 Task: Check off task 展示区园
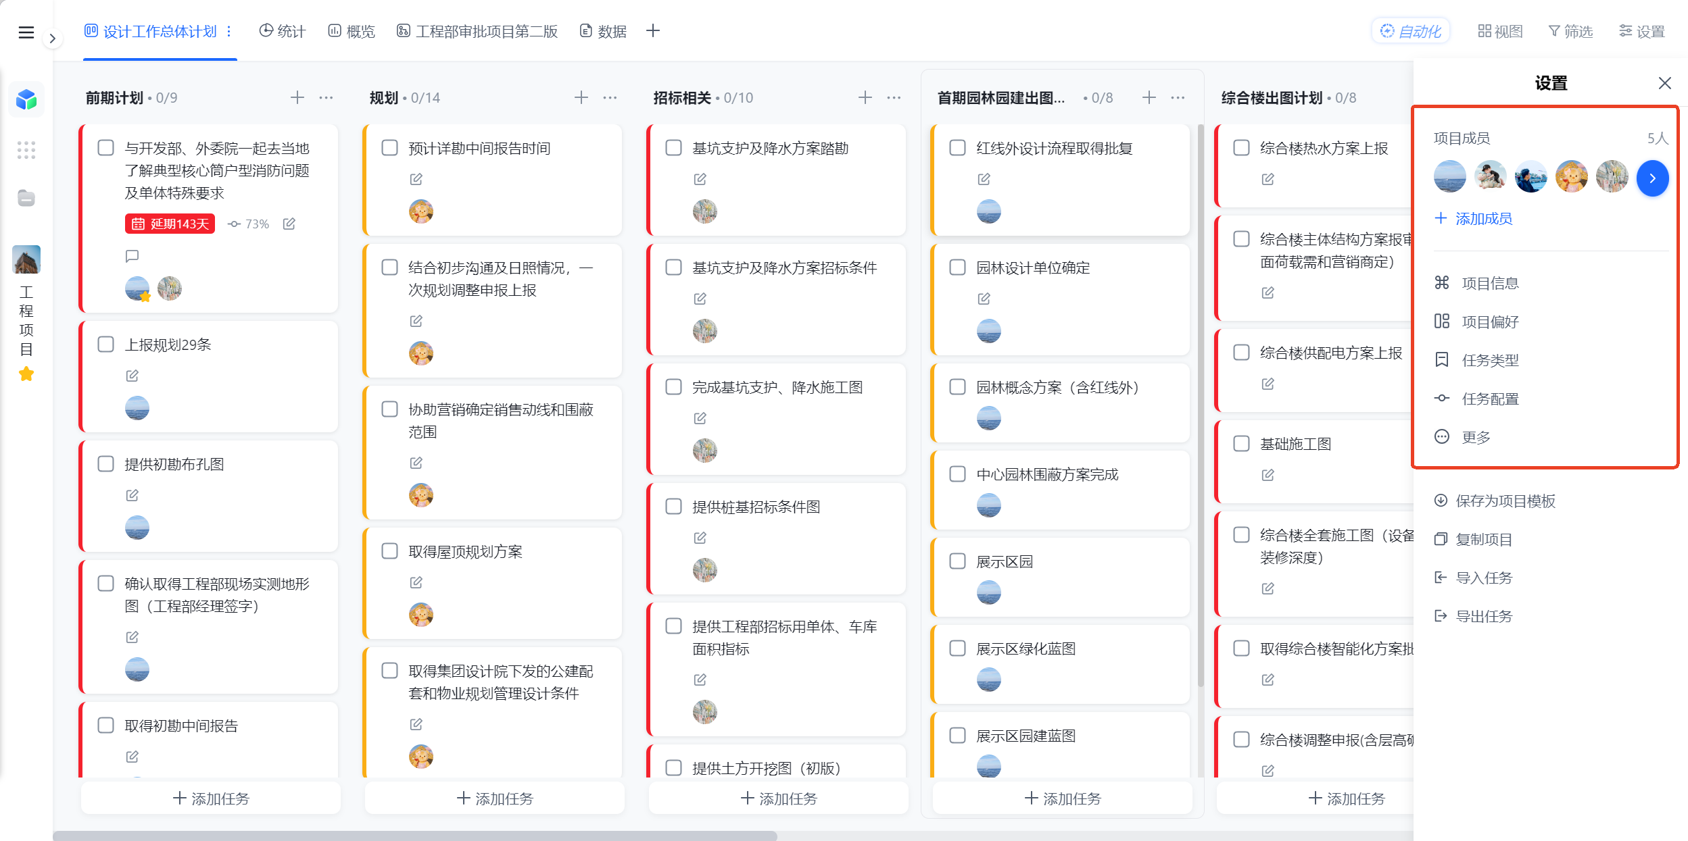click(x=958, y=561)
